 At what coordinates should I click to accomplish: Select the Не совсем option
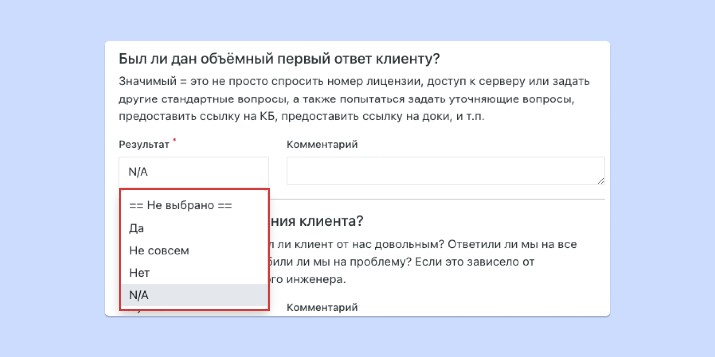point(159,250)
